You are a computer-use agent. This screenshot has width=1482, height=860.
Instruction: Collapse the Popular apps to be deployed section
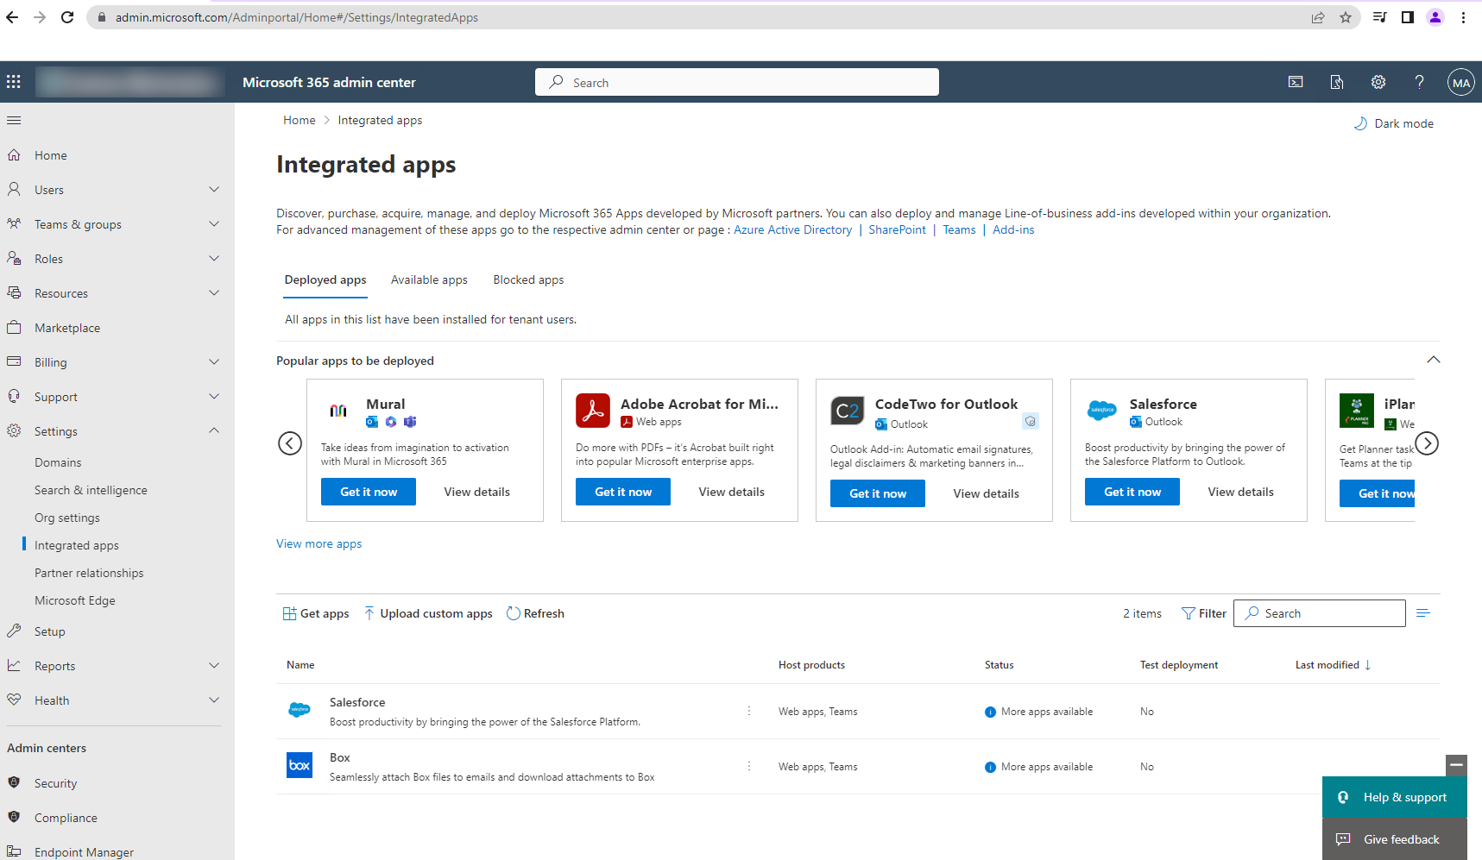click(1433, 360)
